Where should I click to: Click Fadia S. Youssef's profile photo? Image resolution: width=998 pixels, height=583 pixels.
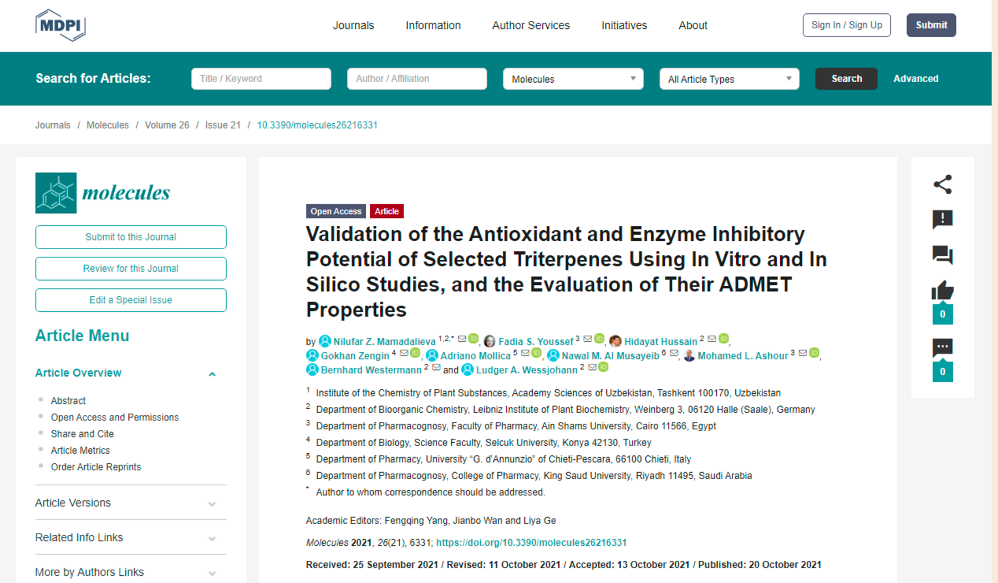[x=490, y=341]
